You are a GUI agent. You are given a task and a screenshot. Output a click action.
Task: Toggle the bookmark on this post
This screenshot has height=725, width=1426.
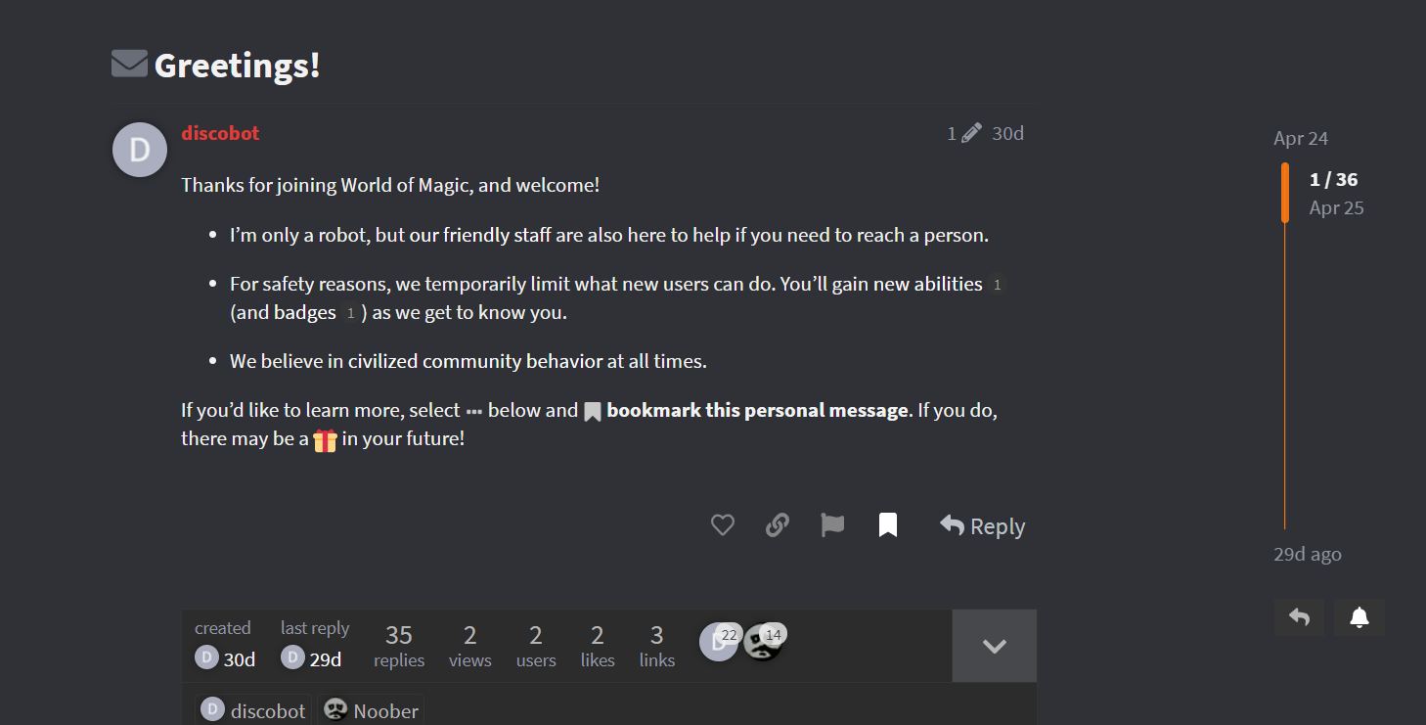point(888,525)
